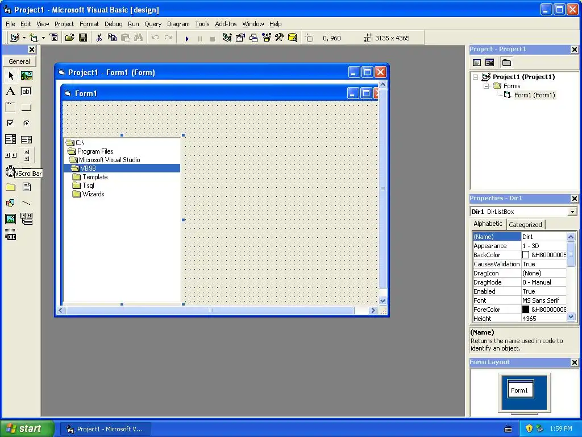Open the Add Project dropdown arrow
The image size is (582, 437).
point(24,38)
